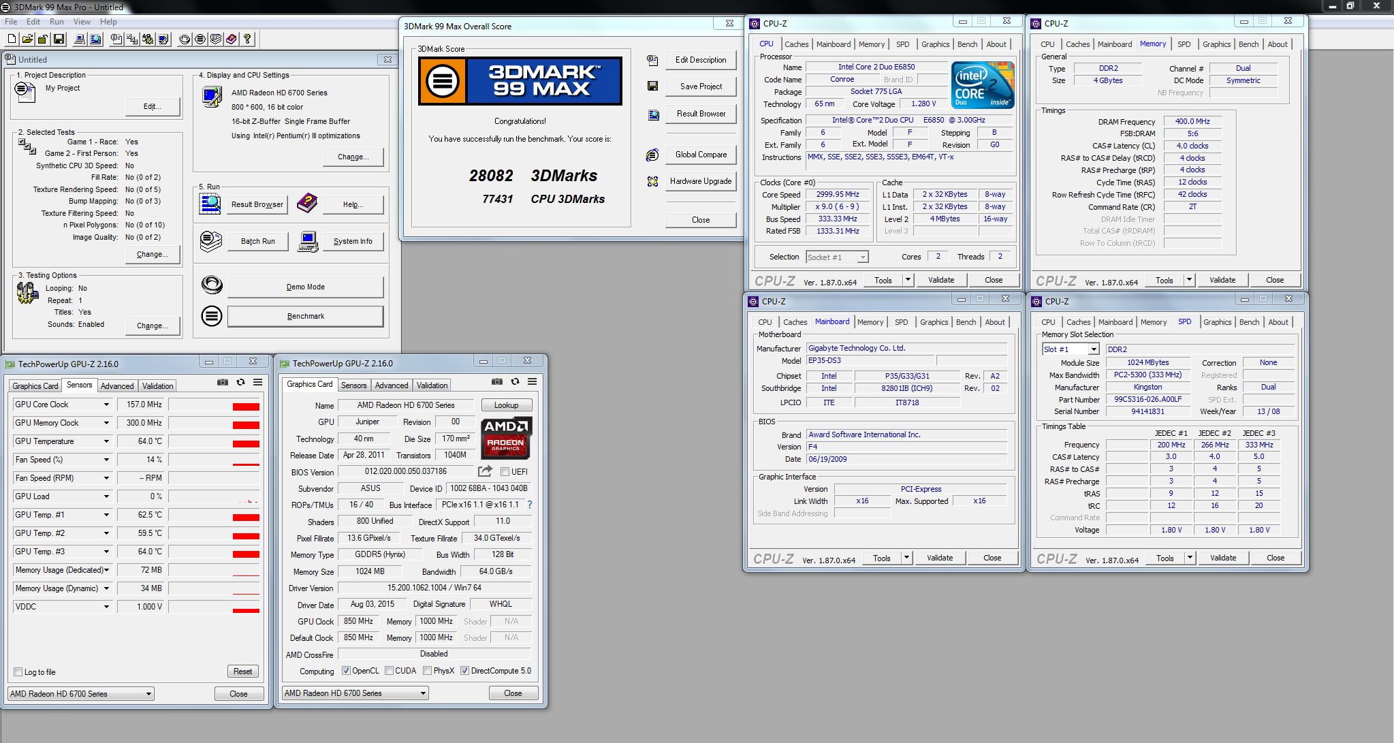This screenshot has width=1394, height=743.
Task: Open the VDDC sensor dropdown
Action: (106, 607)
